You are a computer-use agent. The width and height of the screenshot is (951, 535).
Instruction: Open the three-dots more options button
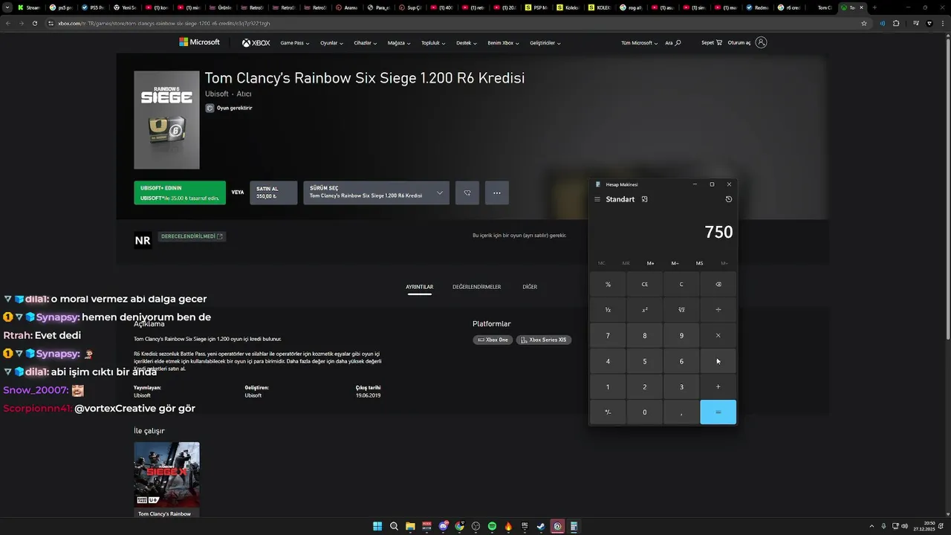pos(497,193)
